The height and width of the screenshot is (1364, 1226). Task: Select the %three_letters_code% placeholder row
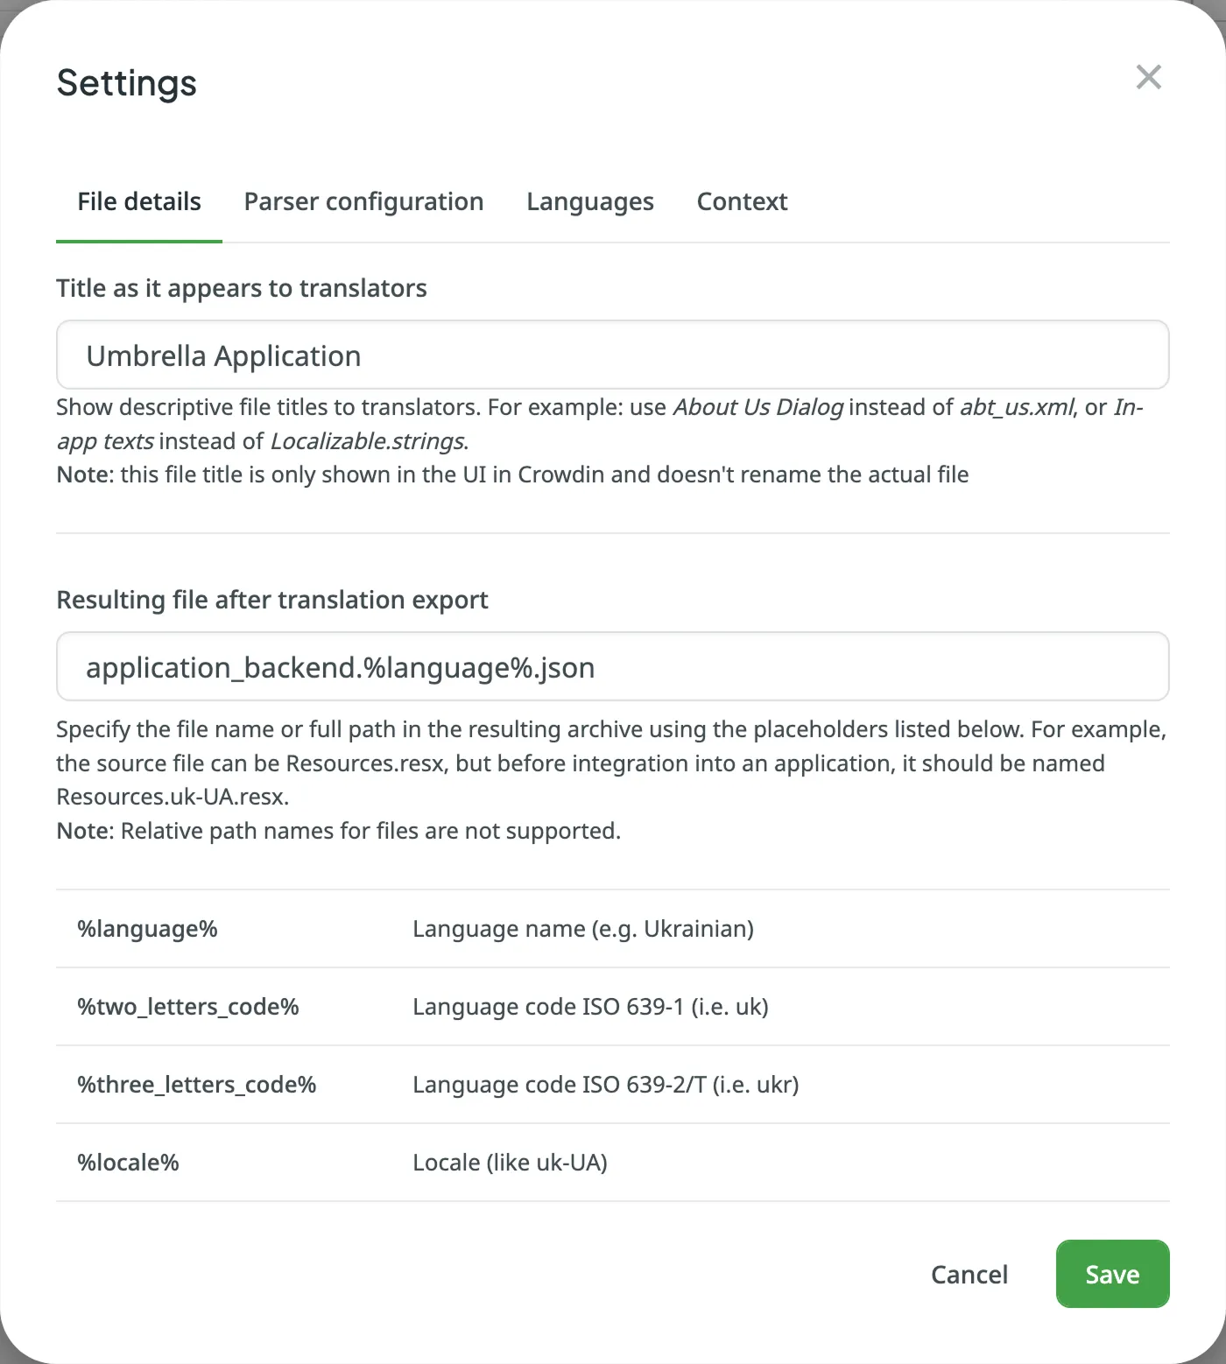pos(197,1085)
